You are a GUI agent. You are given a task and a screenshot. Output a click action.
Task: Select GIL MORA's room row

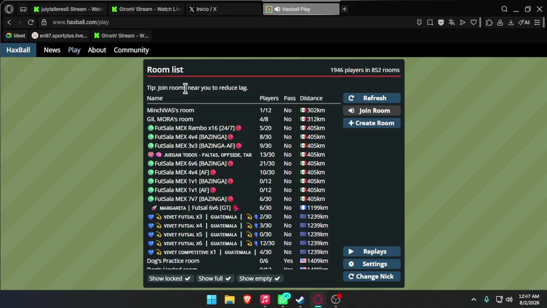[244, 119]
